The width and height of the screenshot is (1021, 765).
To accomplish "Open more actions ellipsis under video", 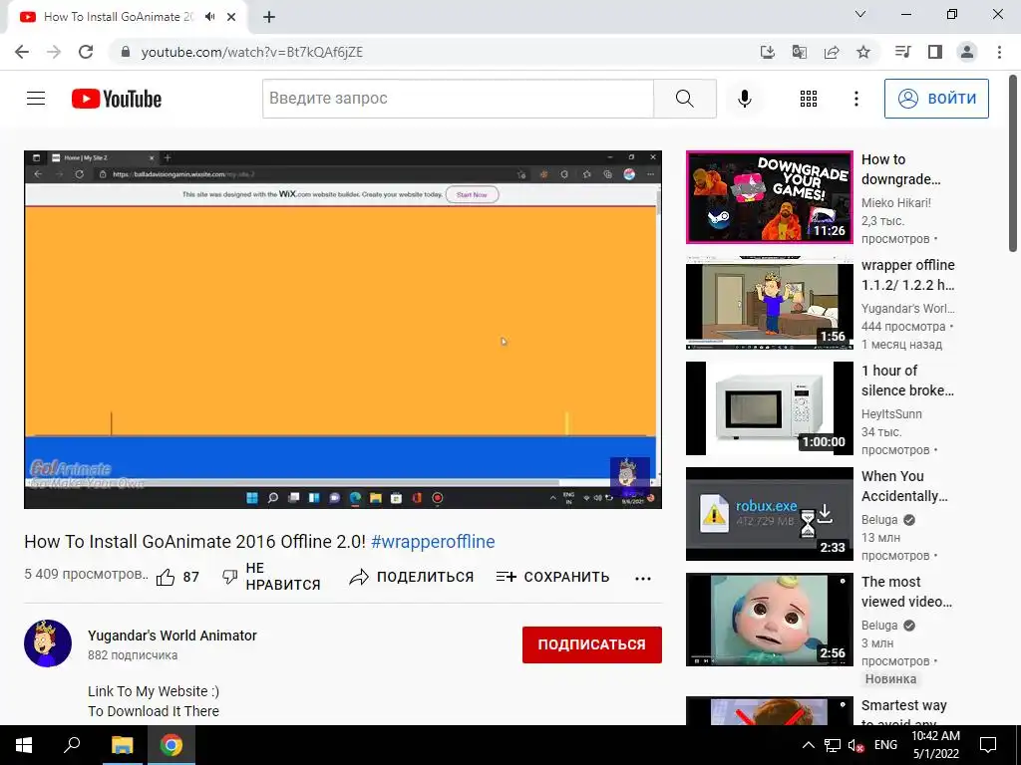I will pyautogui.click(x=643, y=579).
